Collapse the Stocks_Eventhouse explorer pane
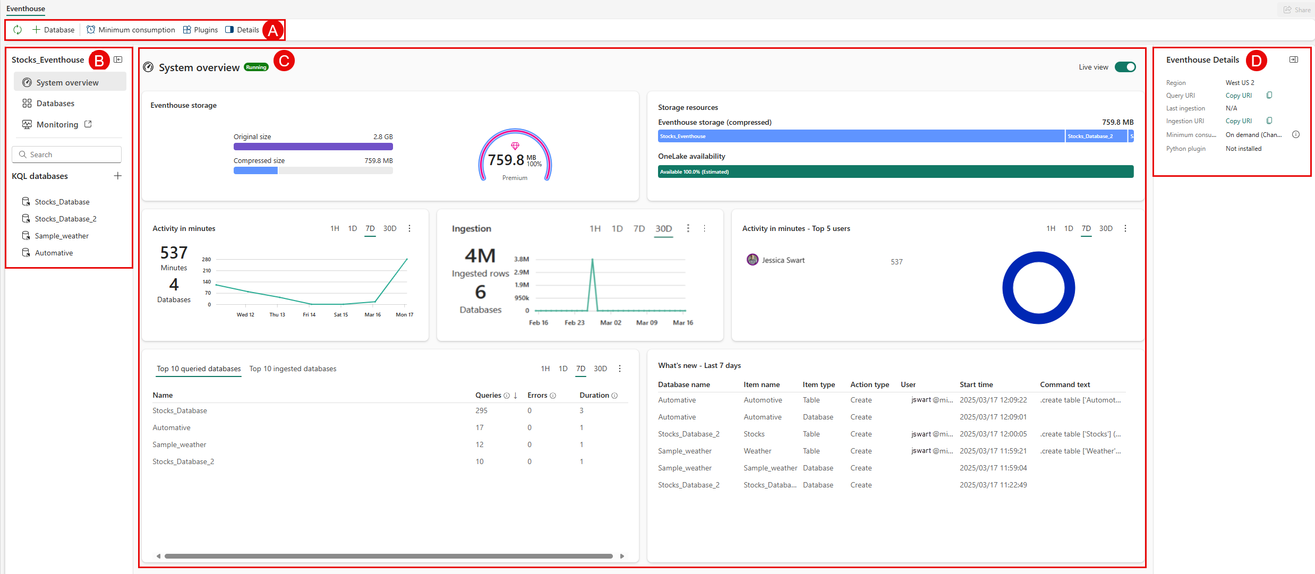 tap(118, 59)
